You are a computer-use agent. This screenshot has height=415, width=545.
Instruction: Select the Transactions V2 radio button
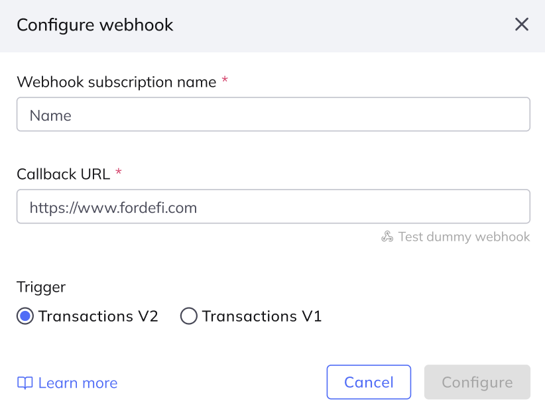tap(25, 316)
